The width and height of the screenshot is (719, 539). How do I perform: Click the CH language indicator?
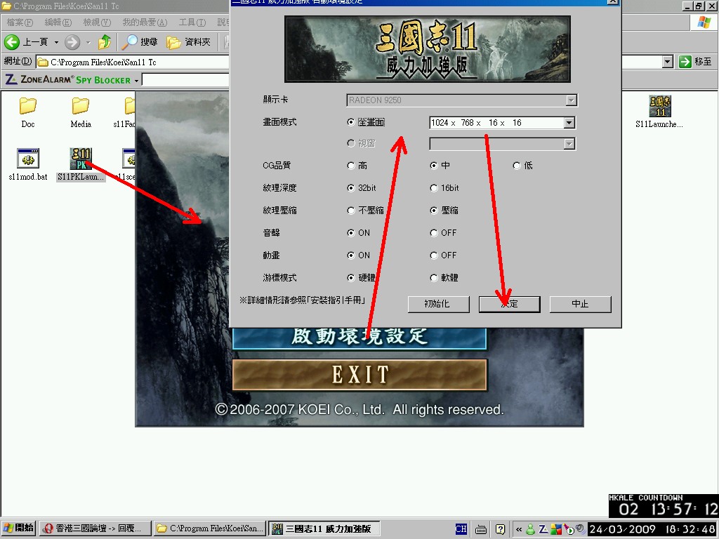[x=461, y=529]
